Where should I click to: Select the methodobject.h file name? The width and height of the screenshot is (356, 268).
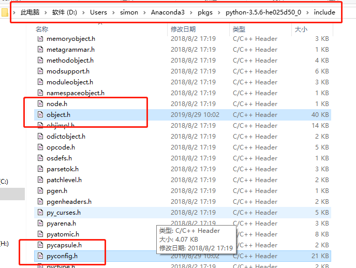70,61
